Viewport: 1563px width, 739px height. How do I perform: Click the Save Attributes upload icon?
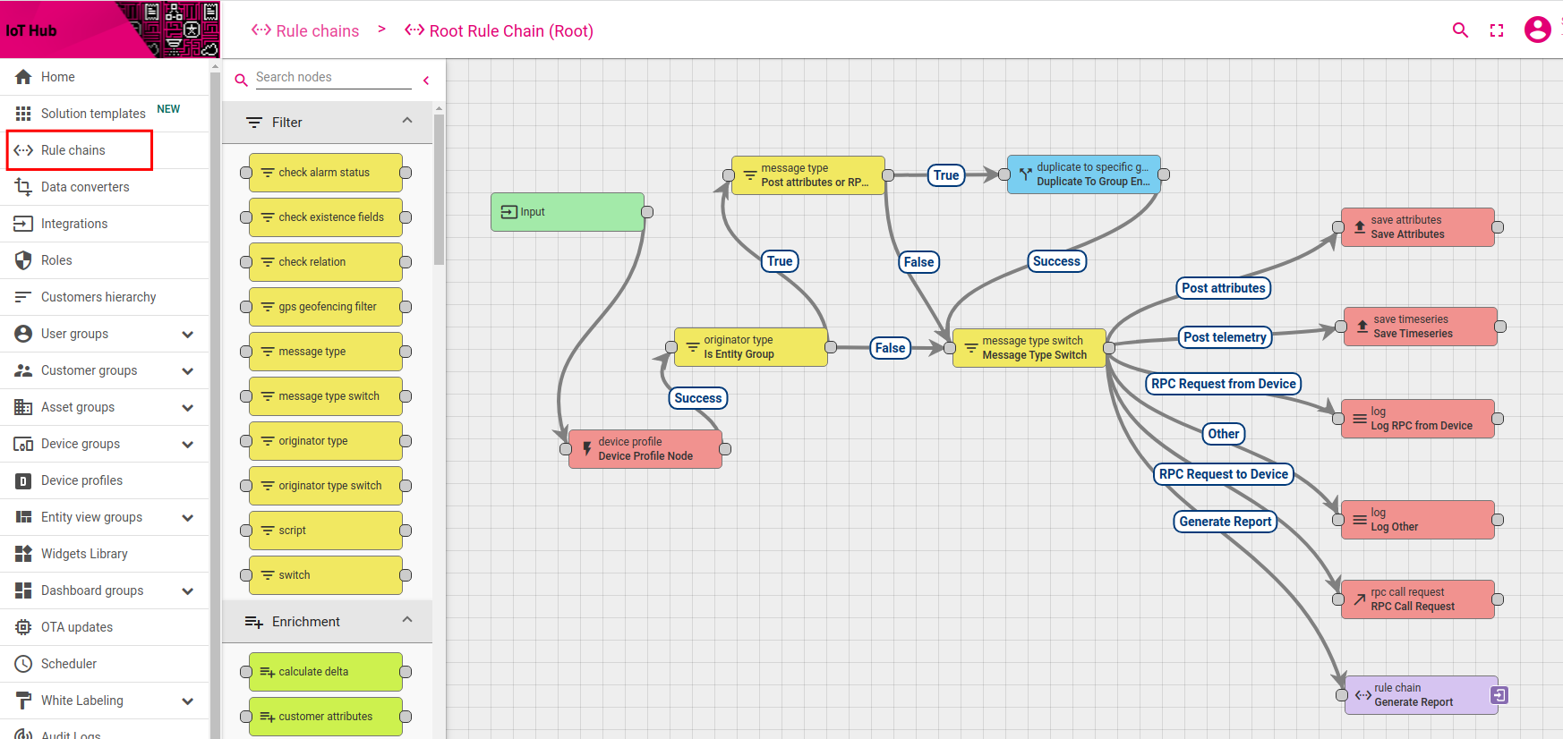1360,227
